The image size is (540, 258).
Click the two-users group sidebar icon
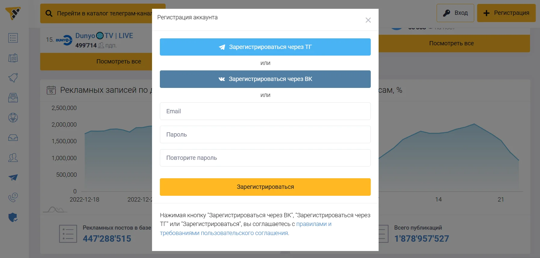point(13,157)
